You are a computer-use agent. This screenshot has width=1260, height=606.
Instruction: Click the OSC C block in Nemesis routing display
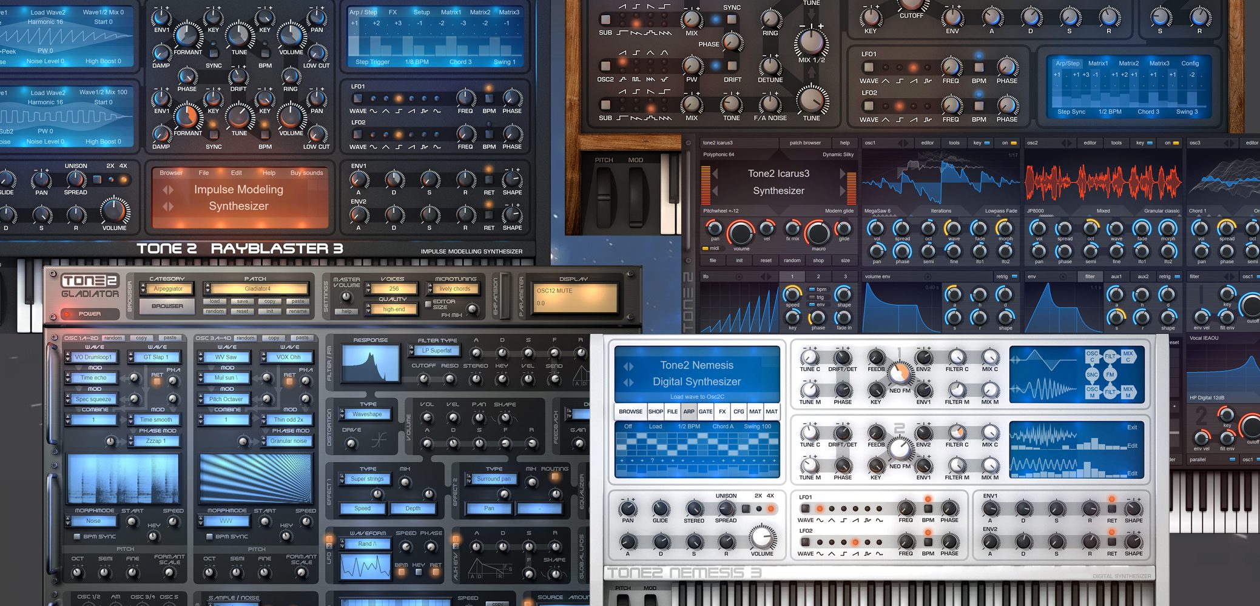pos(1092,356)
